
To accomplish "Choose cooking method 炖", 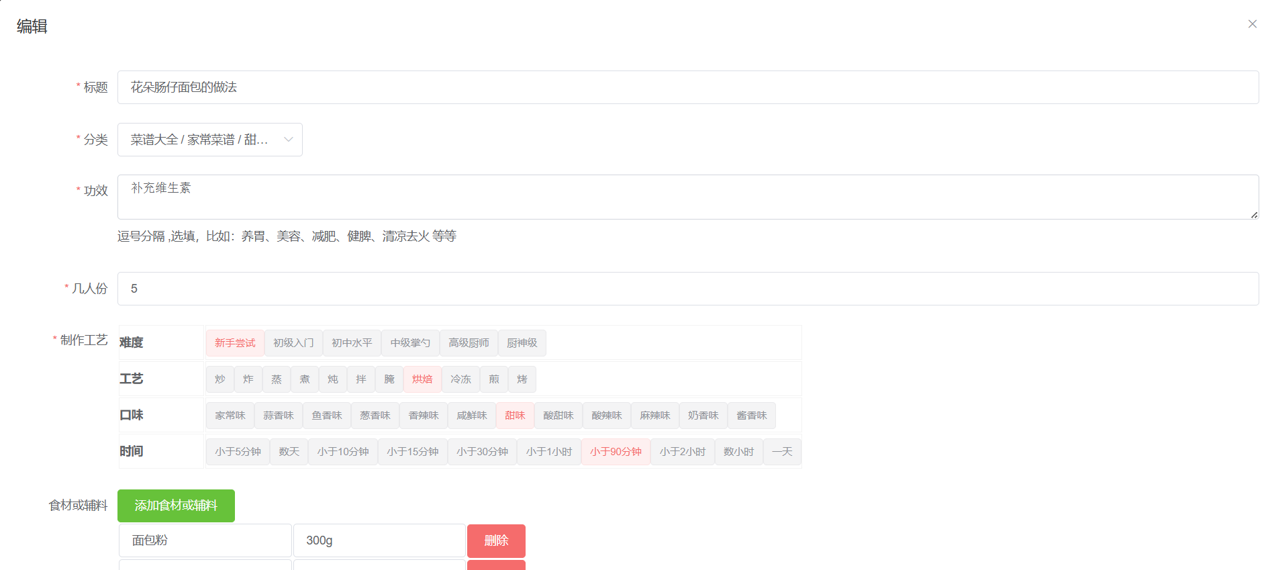I will pos(333,379).
